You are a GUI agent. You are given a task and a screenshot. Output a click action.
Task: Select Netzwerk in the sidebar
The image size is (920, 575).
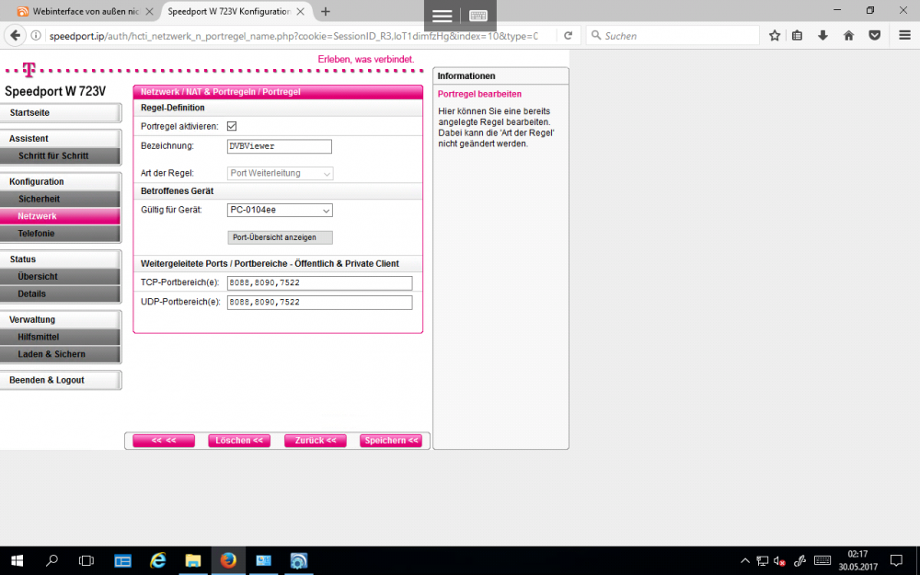tap(61, 216)
